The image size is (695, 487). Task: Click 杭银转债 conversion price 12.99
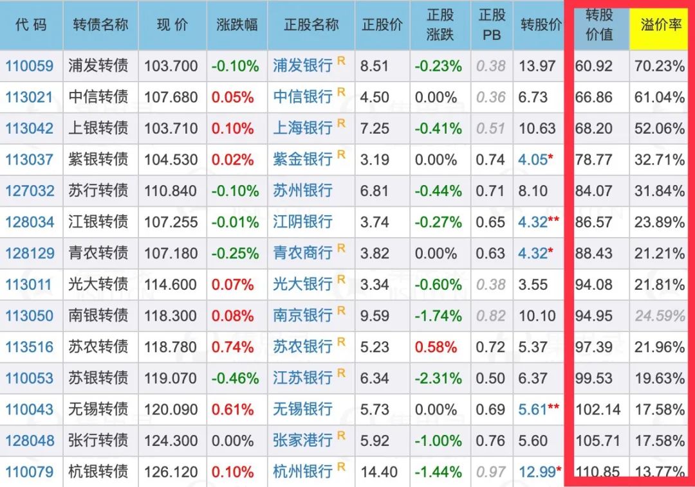point(537,472)
